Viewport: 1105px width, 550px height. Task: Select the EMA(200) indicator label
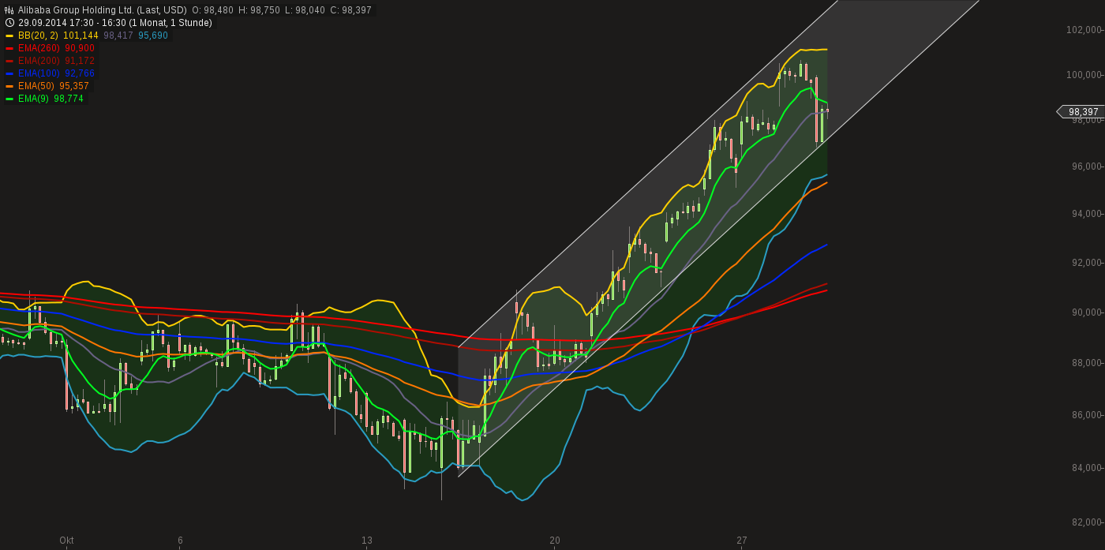[39, 61]
